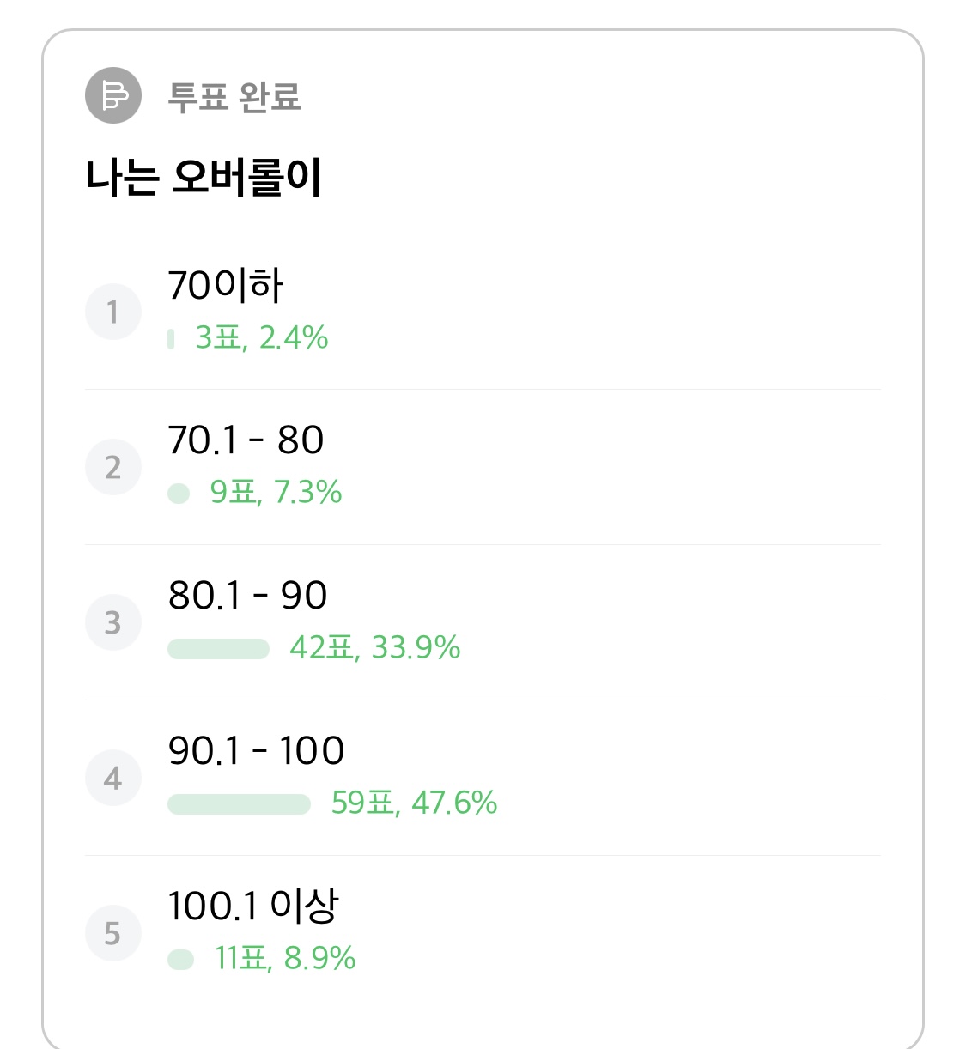
Task: Click the number 3 circle badge
Action: point(112,622)
